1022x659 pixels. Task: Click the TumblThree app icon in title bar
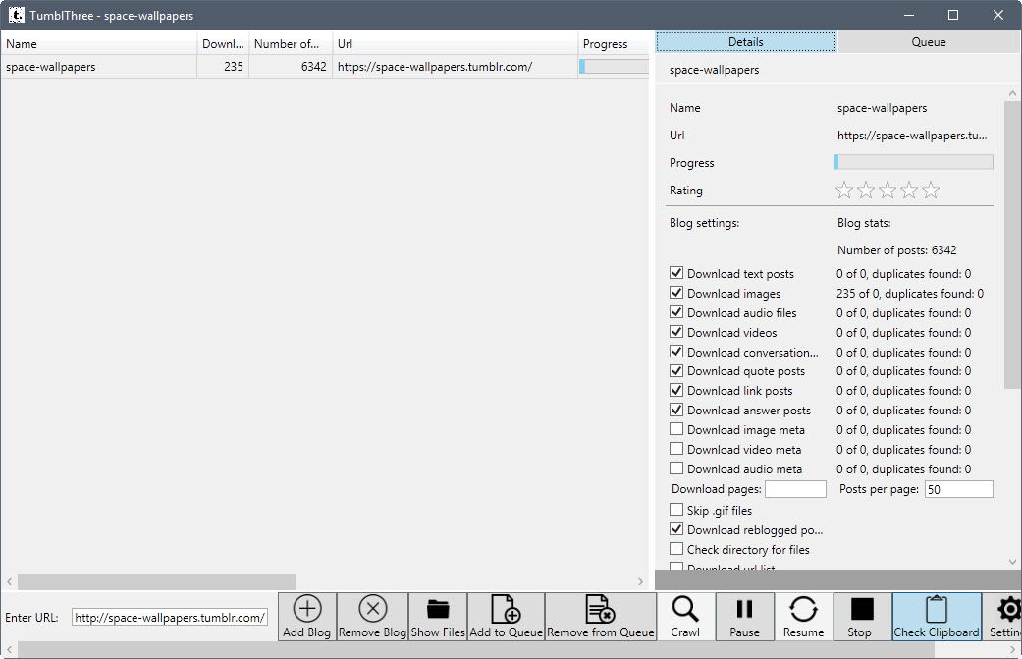17,15
